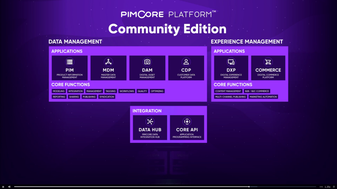Click the 'INTEGRATION' heading
The width and height of the screenshot is (337, 189).
[x=147, y=111]
